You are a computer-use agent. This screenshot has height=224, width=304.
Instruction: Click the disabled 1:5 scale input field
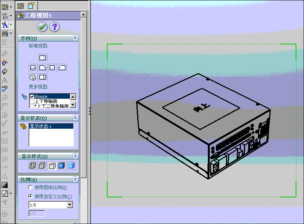coord(37,213)
